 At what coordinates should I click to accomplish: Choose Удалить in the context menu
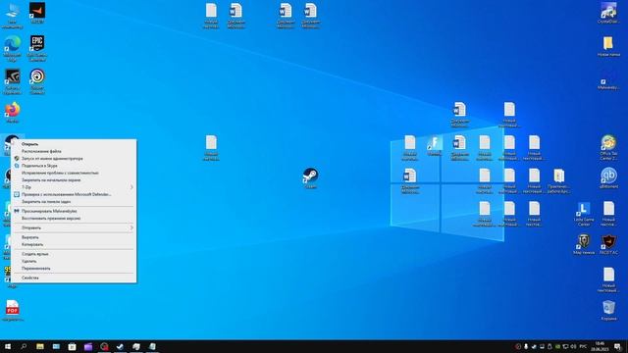pyautogui.click(x=74, y=262)
